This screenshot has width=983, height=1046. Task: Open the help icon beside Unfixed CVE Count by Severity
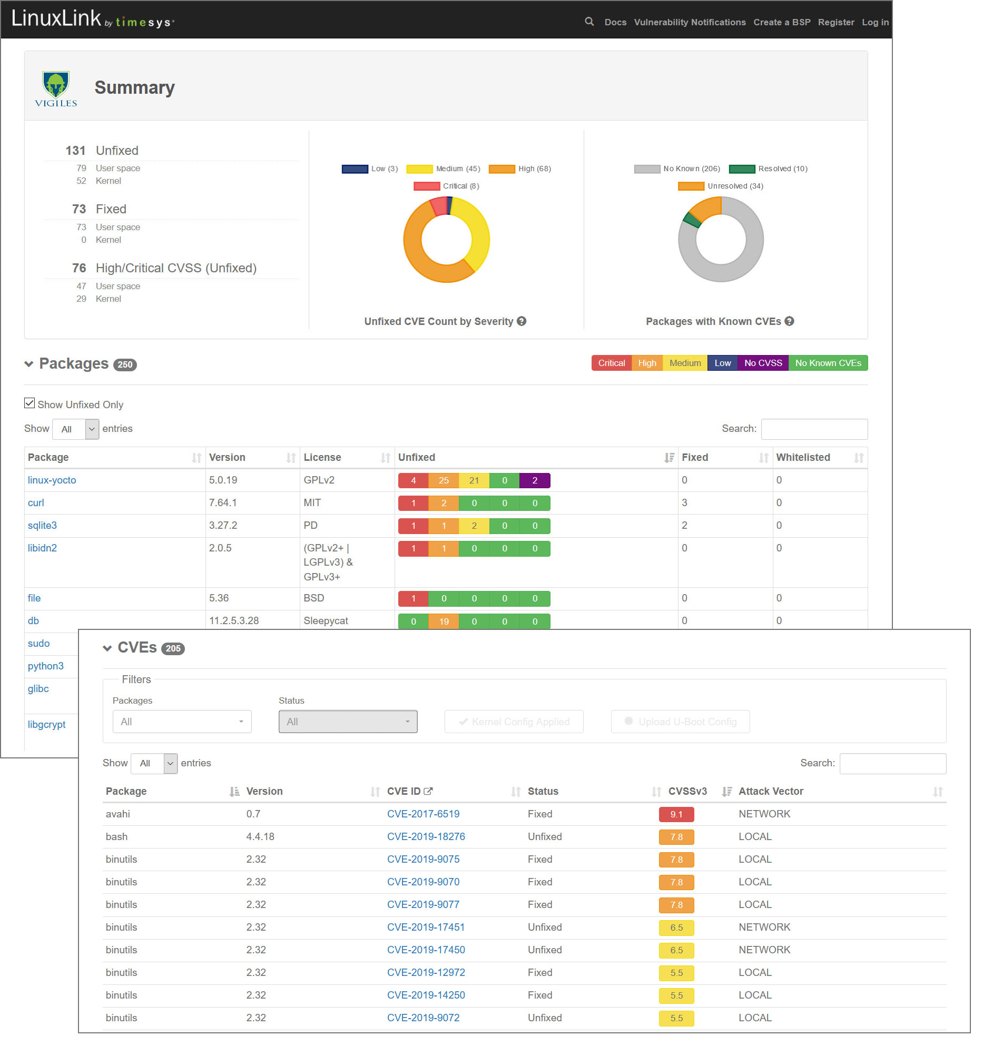tap(522, 321)
